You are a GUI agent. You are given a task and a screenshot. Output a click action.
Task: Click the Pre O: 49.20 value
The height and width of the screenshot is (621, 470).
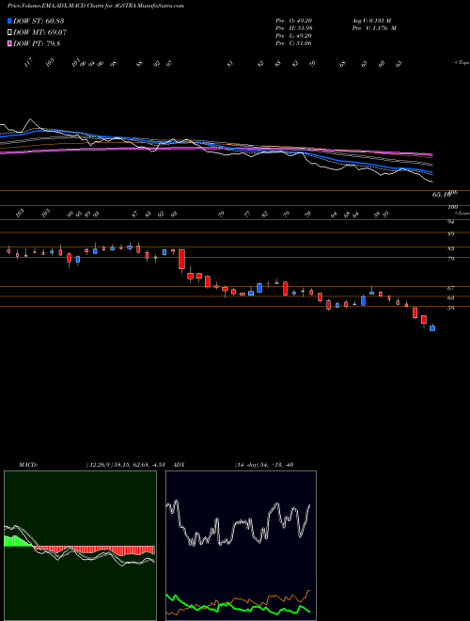pos(294,20)
